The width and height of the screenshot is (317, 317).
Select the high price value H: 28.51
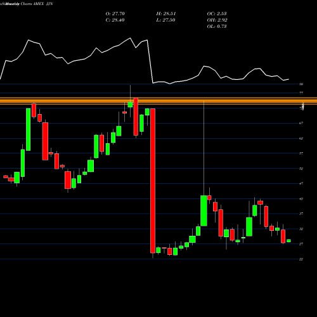166,14
